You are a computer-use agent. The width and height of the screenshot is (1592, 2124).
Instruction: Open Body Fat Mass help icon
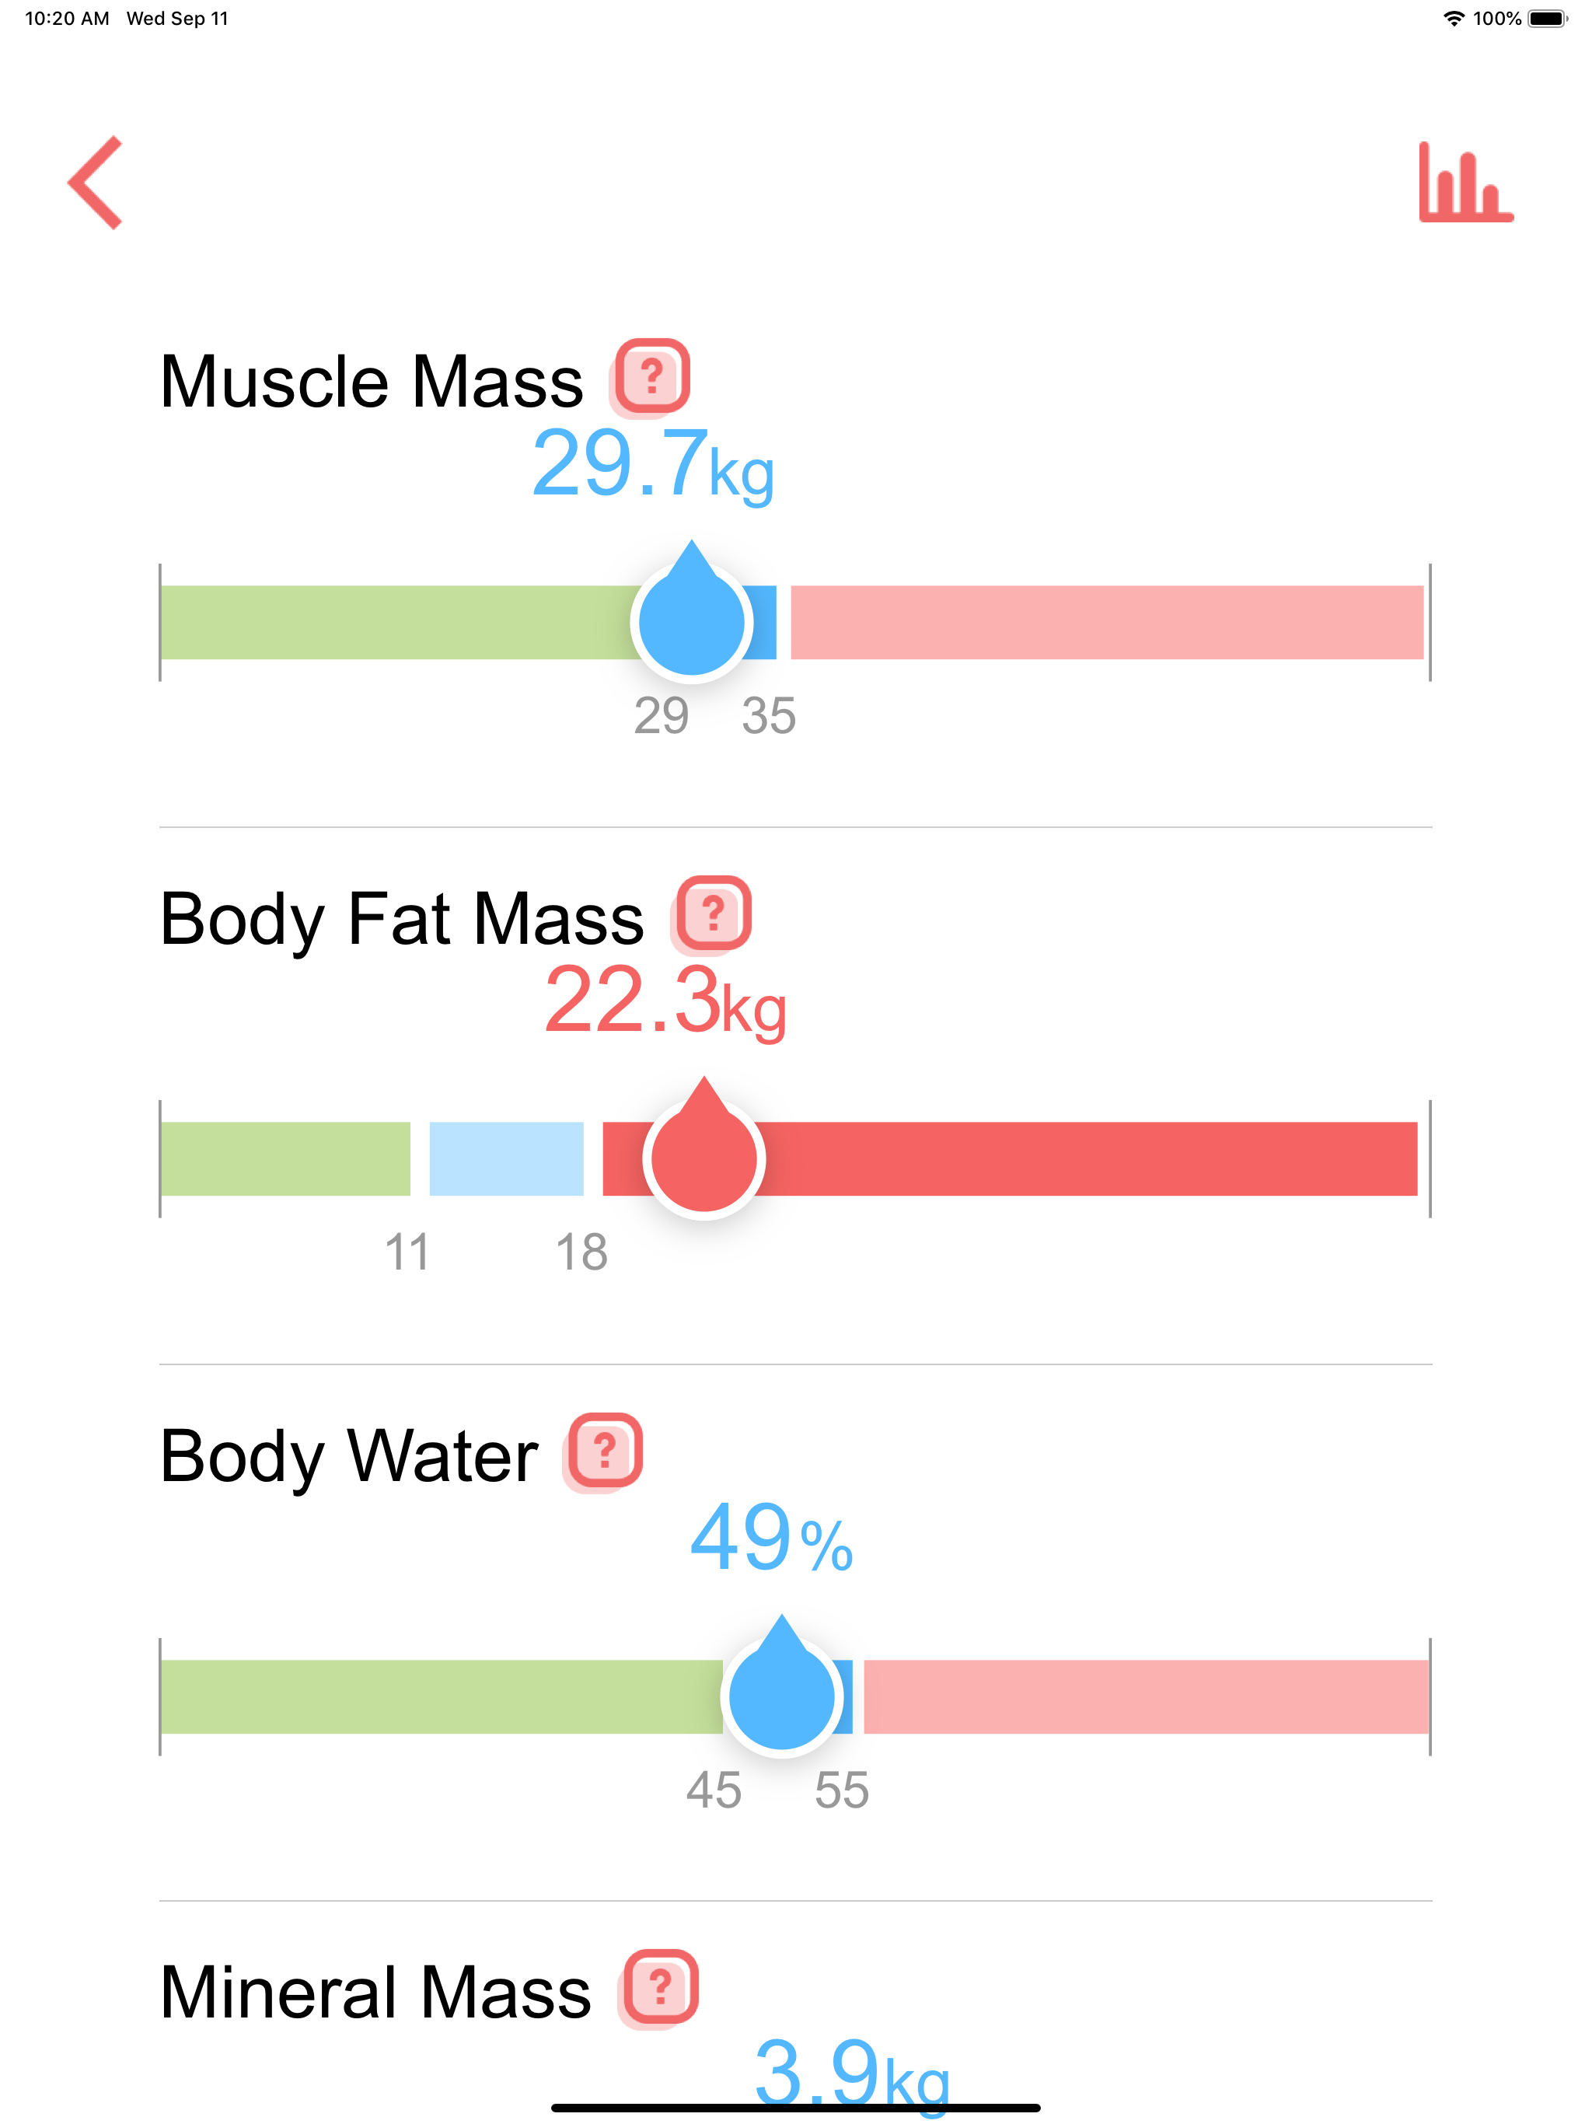[713, 914]
